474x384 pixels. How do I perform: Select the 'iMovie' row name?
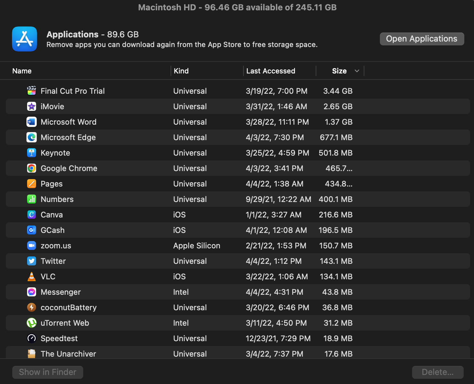(52, 107)
